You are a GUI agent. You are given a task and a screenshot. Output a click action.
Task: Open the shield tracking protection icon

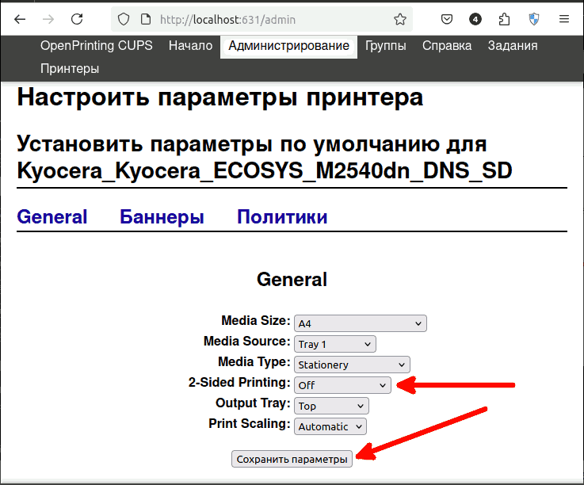[124, 19]
